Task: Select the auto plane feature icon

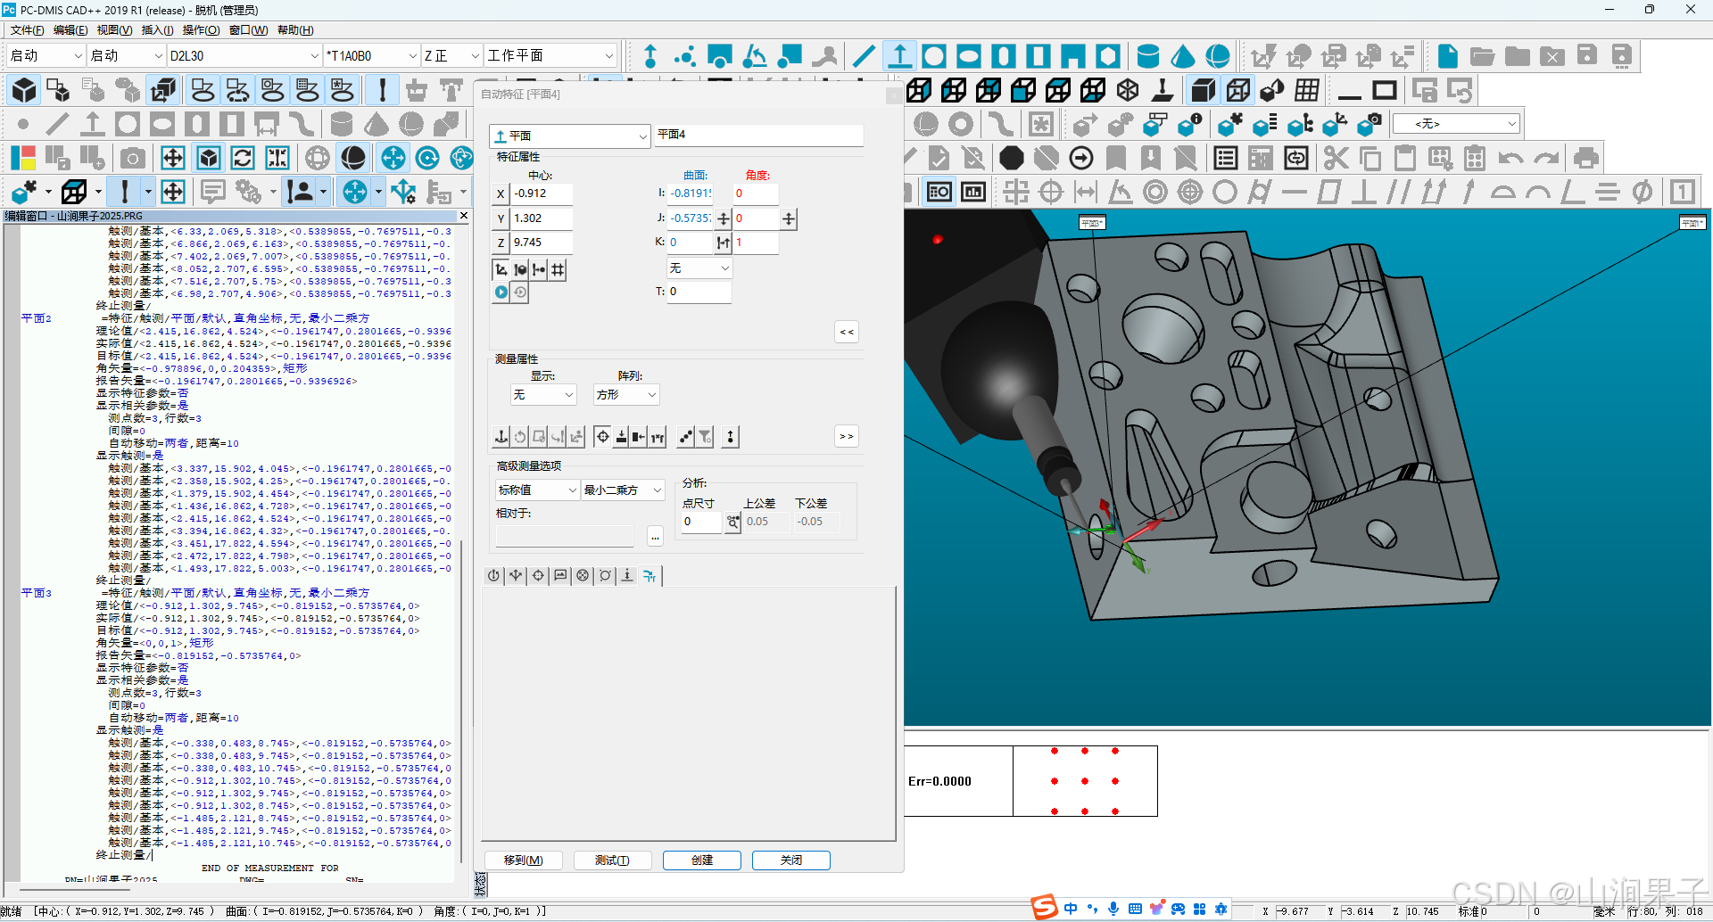Action: click(x=899, y=56)
